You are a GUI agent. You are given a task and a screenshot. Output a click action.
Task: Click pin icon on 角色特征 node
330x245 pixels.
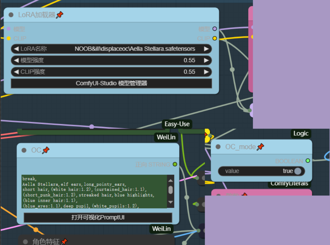pos(64,241)
